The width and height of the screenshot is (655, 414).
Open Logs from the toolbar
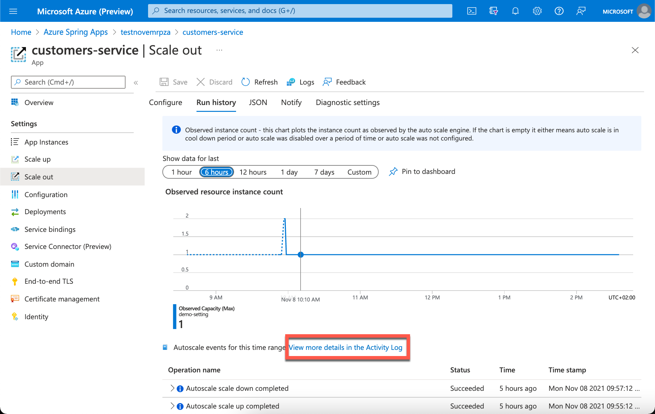tap(301, 82)
